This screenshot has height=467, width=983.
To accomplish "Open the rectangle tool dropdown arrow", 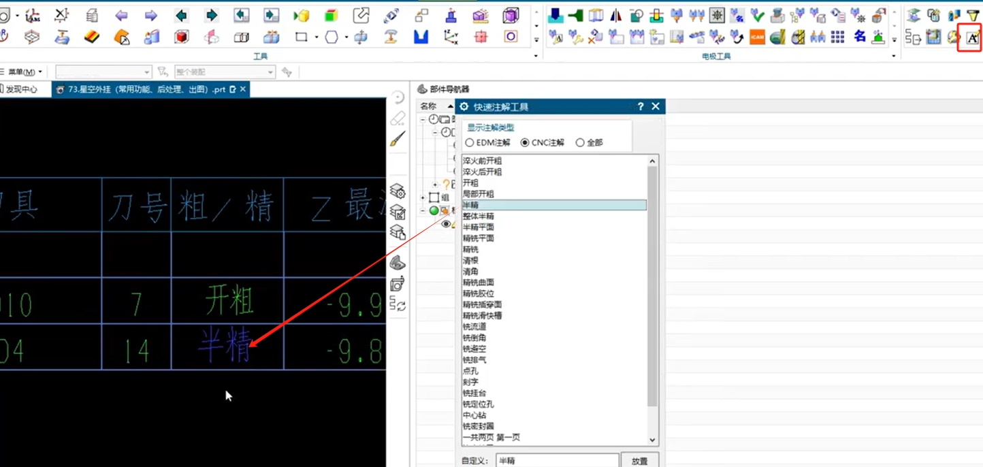I will pos(317,38).
